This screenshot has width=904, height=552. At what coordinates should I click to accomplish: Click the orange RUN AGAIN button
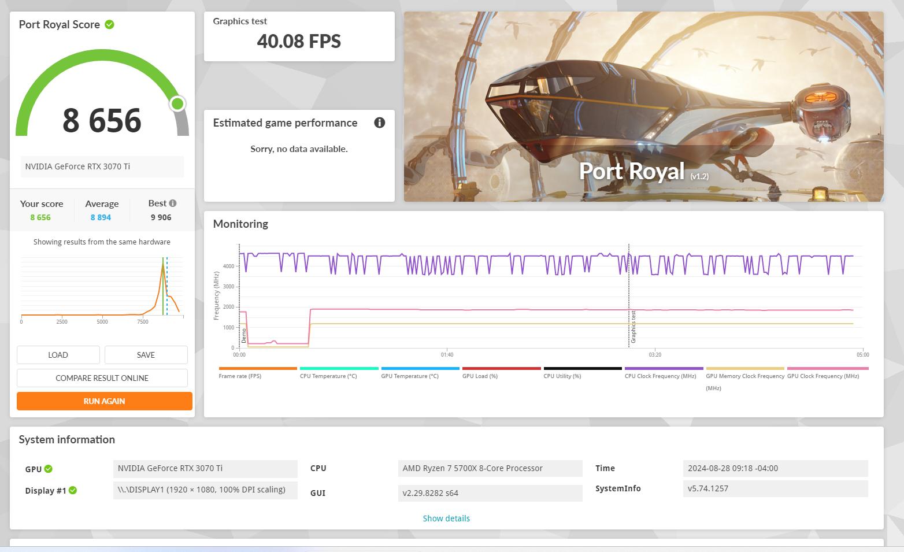[104, 401]
